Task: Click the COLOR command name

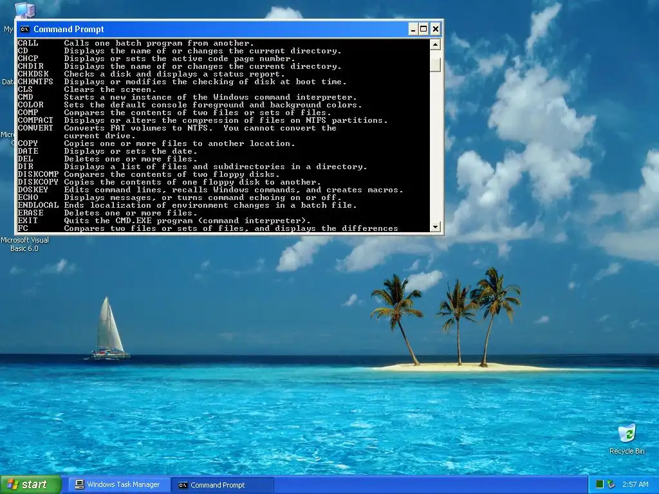Action: pos(30,105)
